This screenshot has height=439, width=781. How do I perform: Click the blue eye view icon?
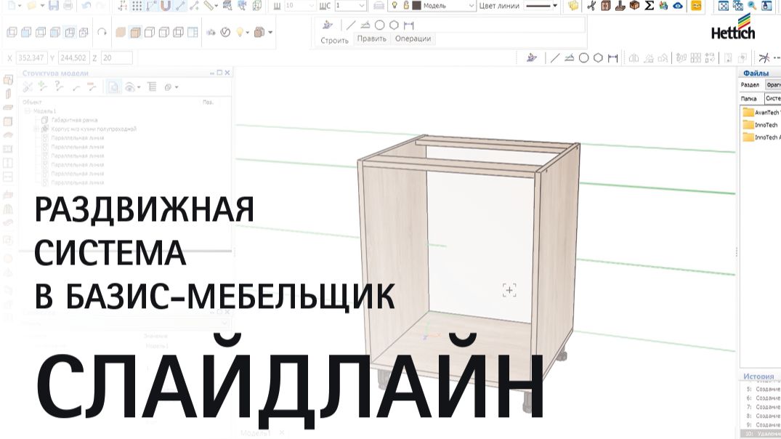pyautogui.click(x=678, y=6)
